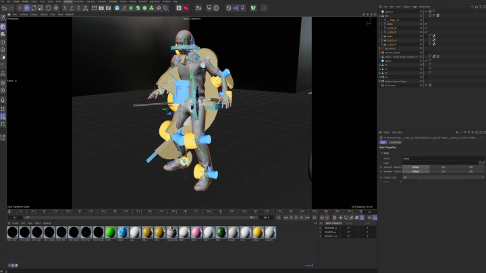486x273 pixels.
Task: Click the Object Manager filter funnel icon
Action: (481, 7)
